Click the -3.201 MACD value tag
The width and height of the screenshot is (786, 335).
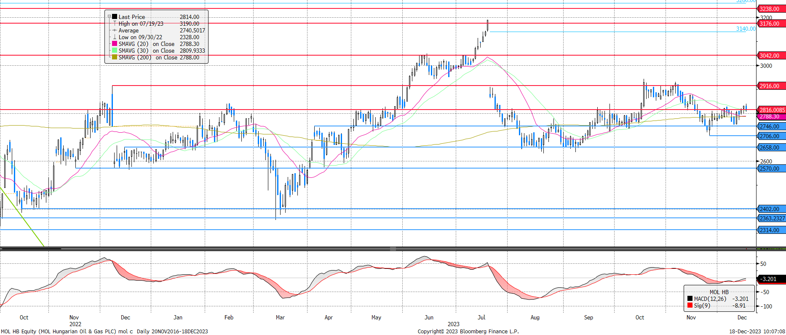[770, 279]
